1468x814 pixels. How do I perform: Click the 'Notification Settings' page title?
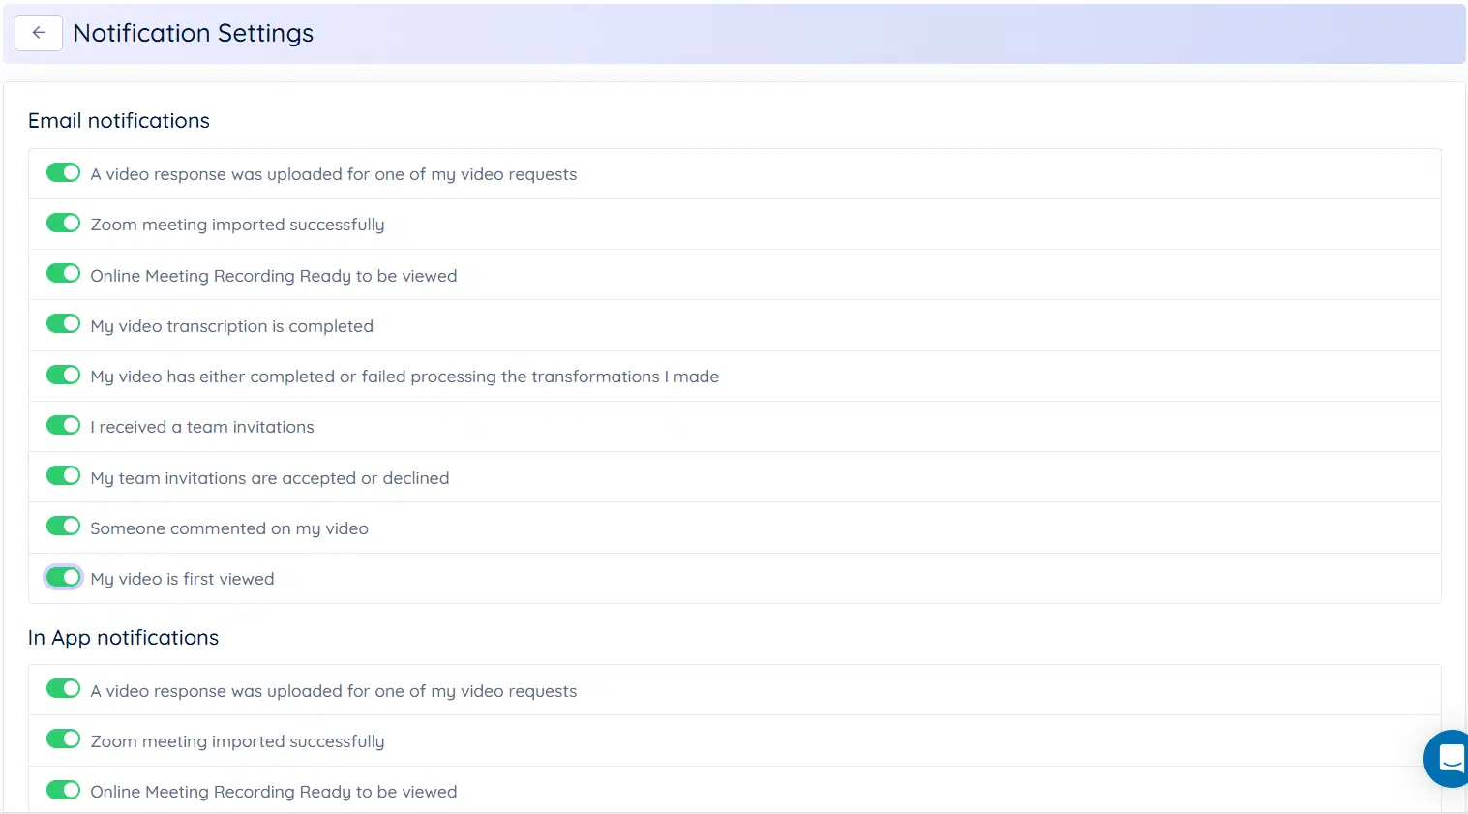click(193, 32)
